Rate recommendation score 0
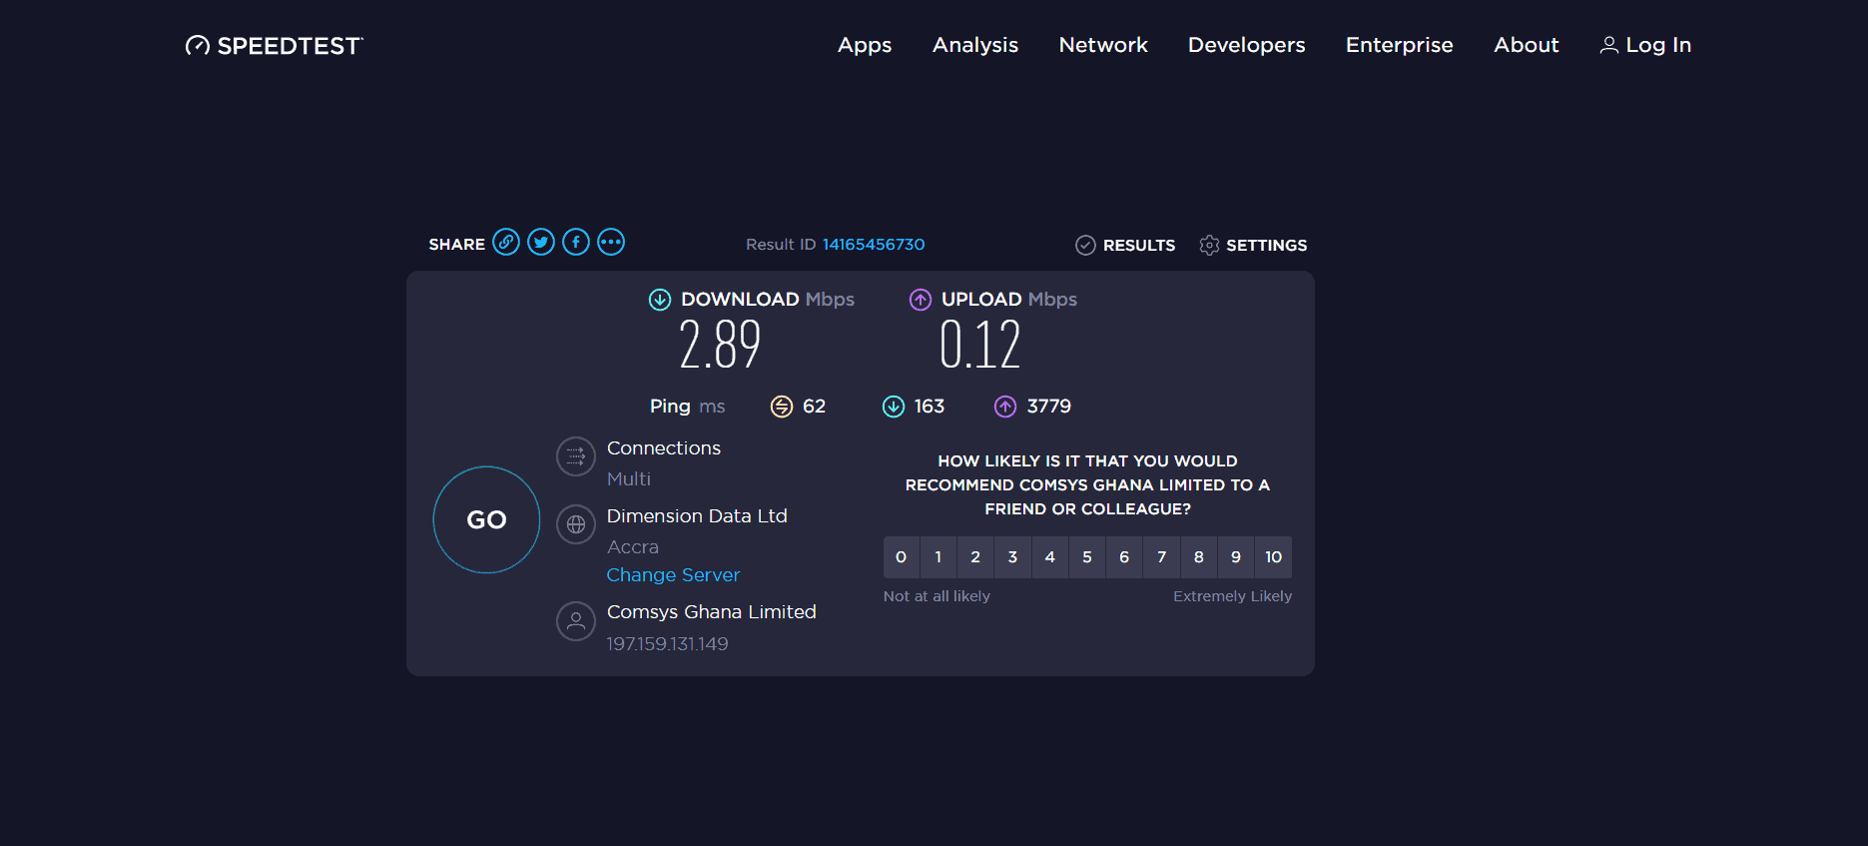1868x846 pixels. pos(902,557)
